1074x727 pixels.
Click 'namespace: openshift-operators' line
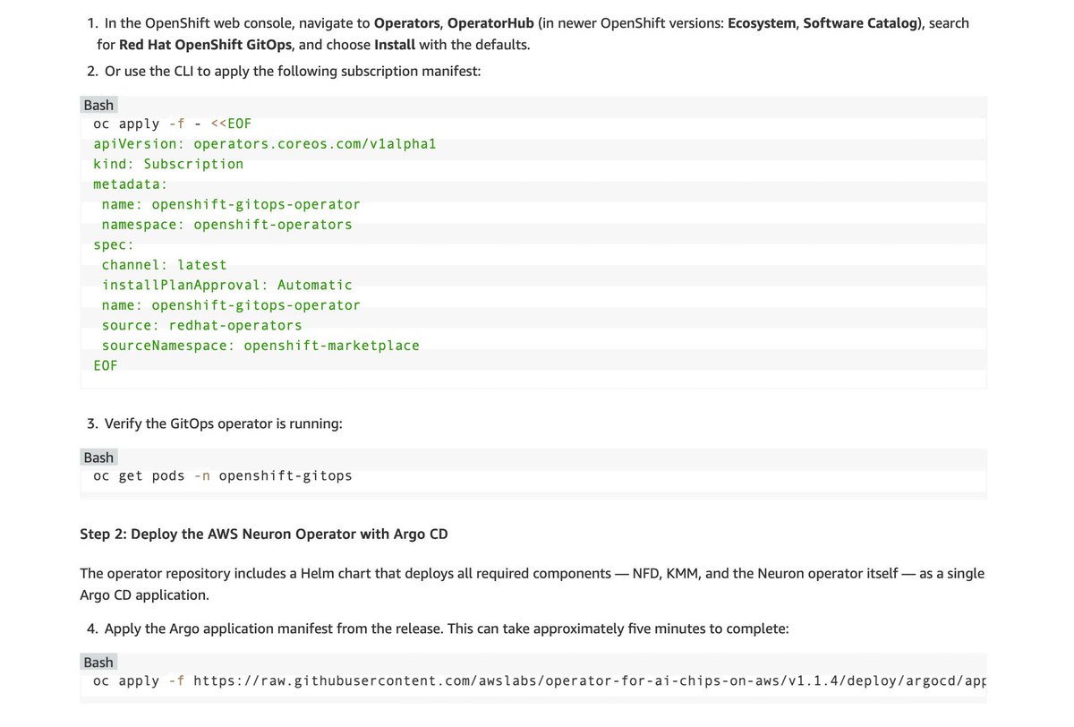227,224
